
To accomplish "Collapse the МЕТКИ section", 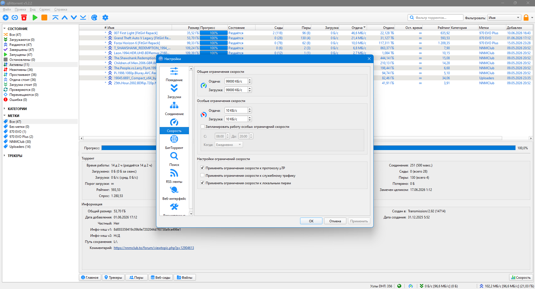I will tap(4, 116).
